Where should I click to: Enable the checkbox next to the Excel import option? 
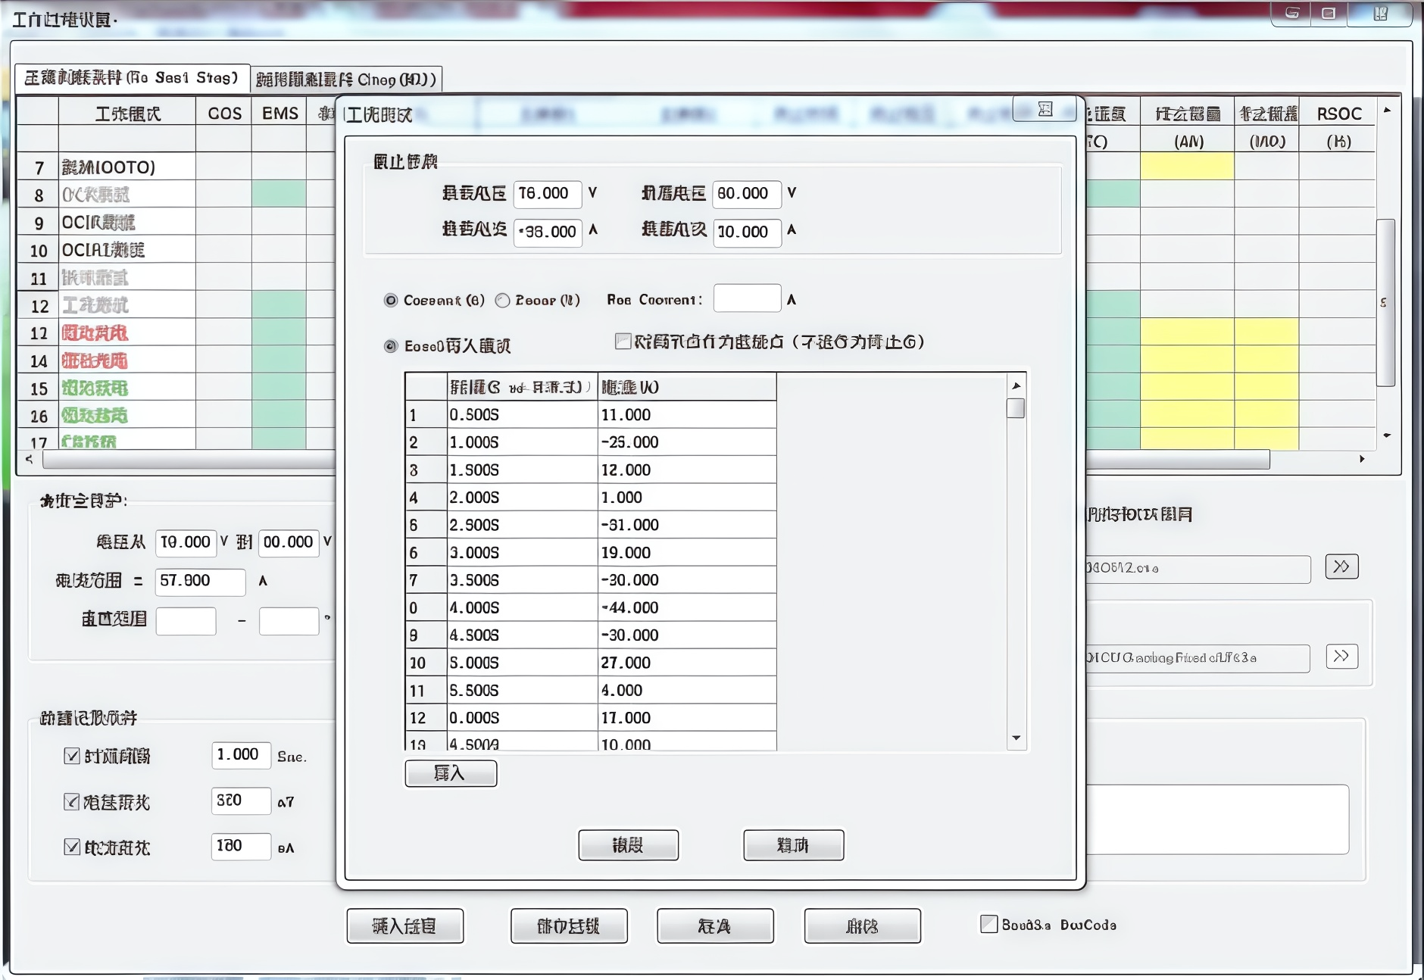coord(623,342)
